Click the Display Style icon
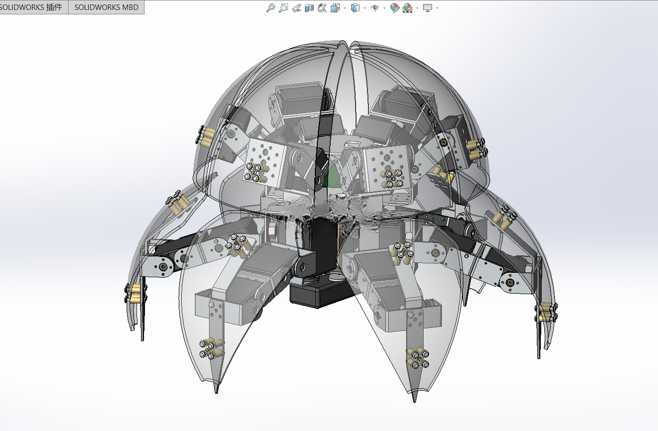658x431 pixels. click(355, 8)
